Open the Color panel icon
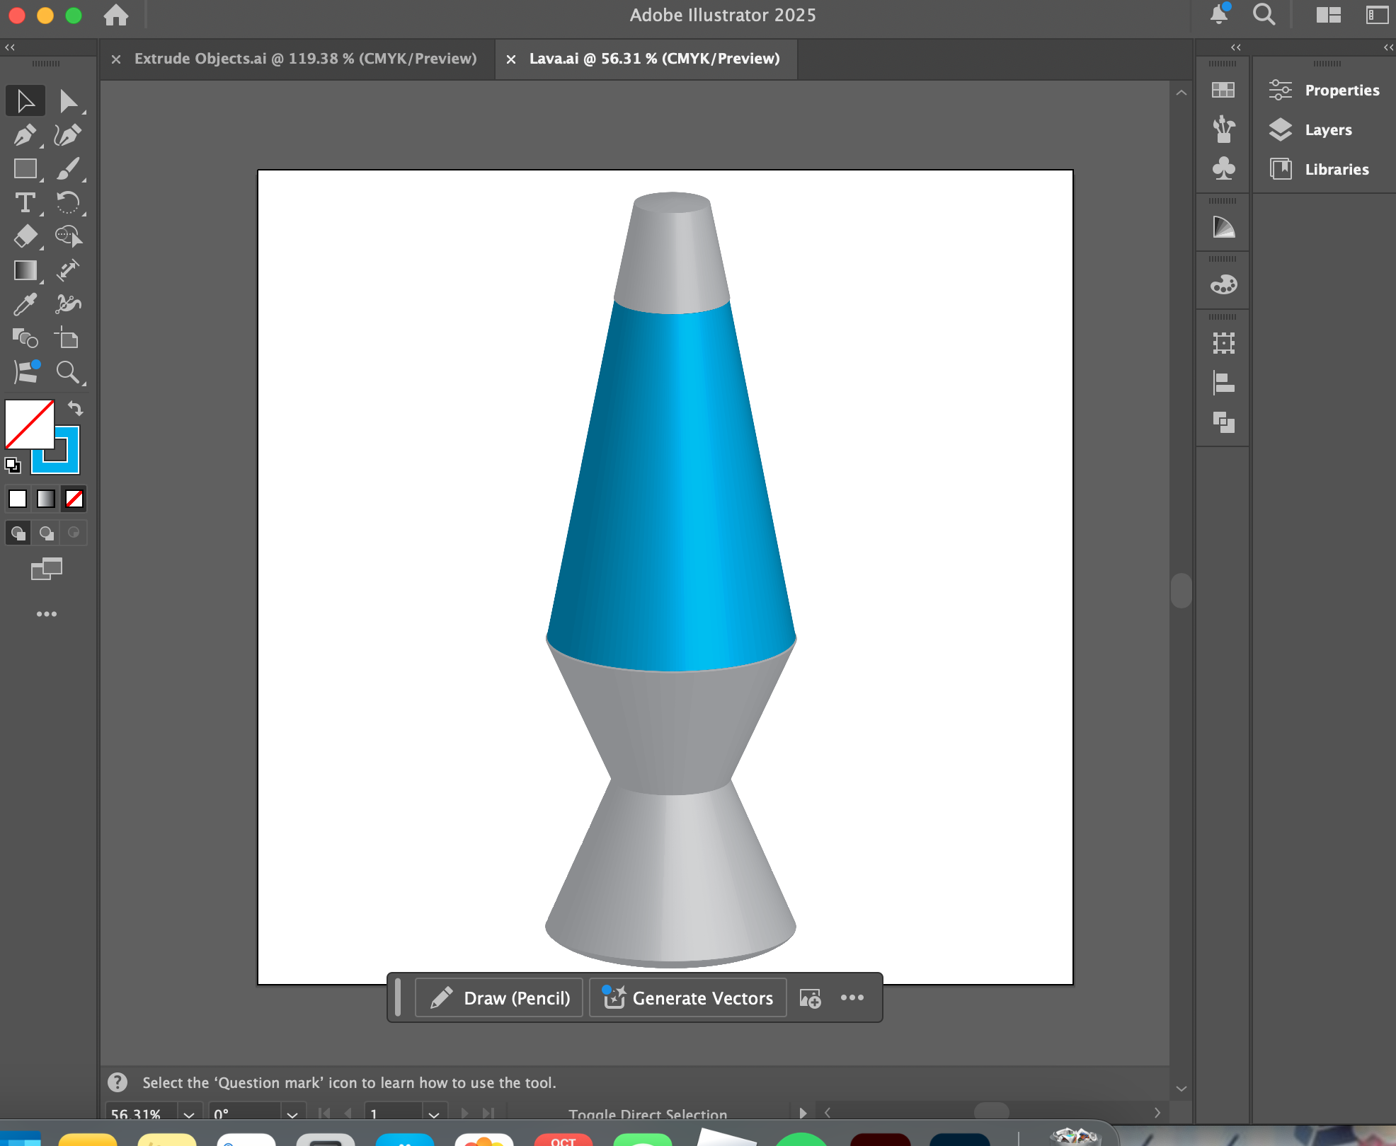Image resolution: width=1396 pixels, height=1146 pixels. click(1223, 284)
